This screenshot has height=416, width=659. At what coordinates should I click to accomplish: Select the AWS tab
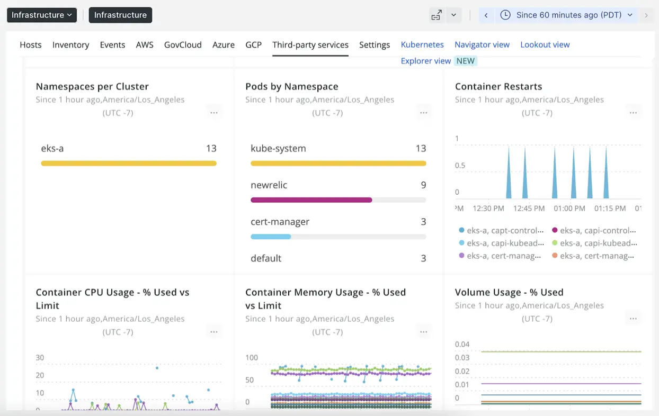145,44
